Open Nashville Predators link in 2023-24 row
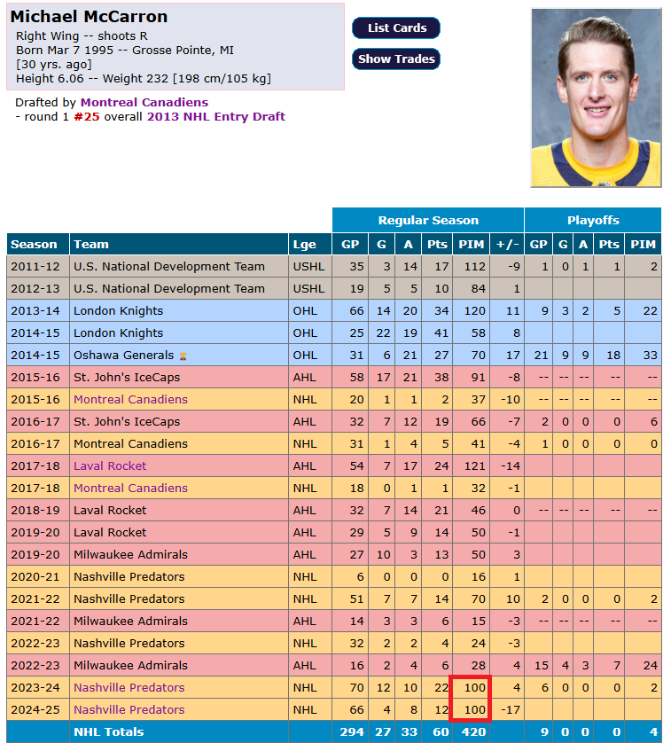This screenshot has height=743, width=663. tap(129, 687)
